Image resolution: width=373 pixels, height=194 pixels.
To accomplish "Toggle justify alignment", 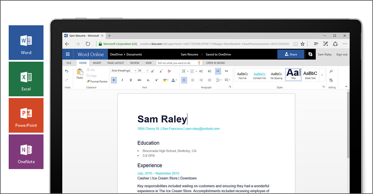I will click(x=209, y=80).
